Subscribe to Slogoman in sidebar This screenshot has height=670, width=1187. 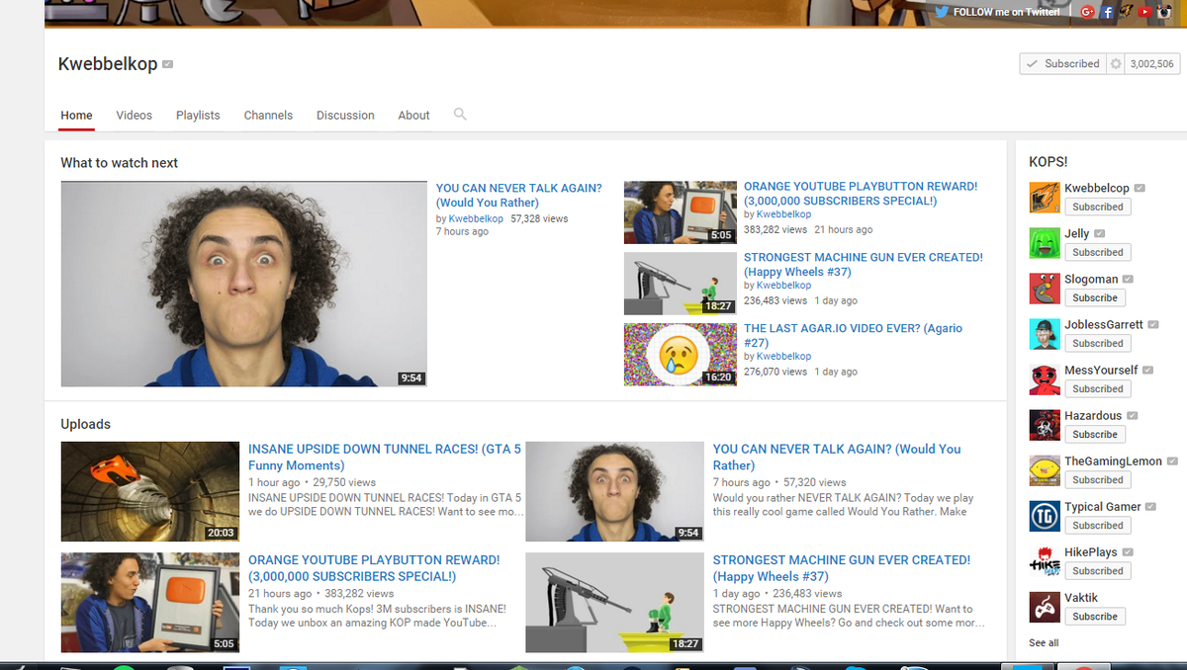click(1095, 297)
